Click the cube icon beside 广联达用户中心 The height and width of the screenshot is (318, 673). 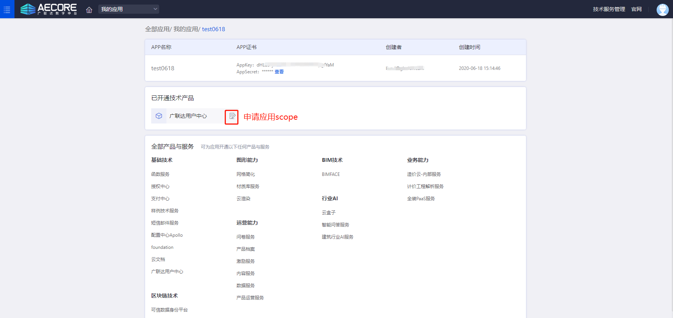(159, 116)
